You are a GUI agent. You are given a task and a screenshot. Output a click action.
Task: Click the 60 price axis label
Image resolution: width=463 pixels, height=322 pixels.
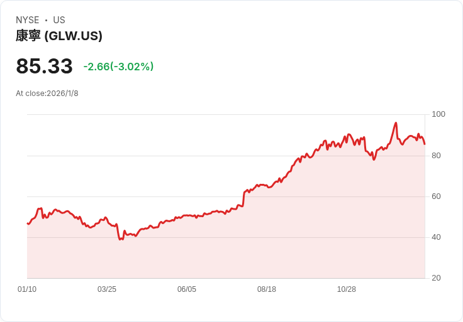(x=436, y=196)
